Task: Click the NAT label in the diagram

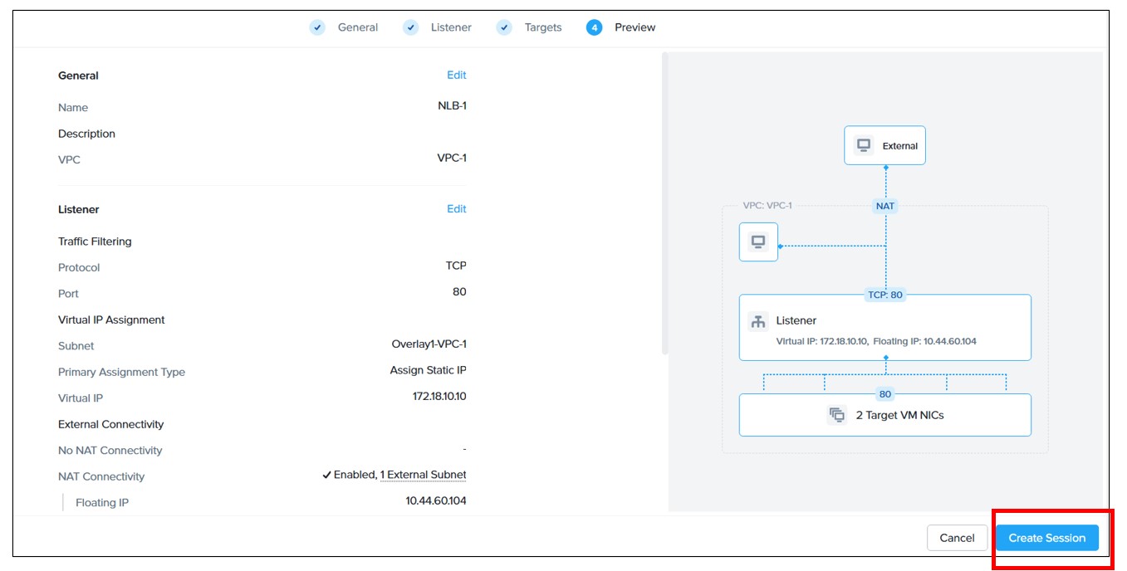Action: [885, 206]
